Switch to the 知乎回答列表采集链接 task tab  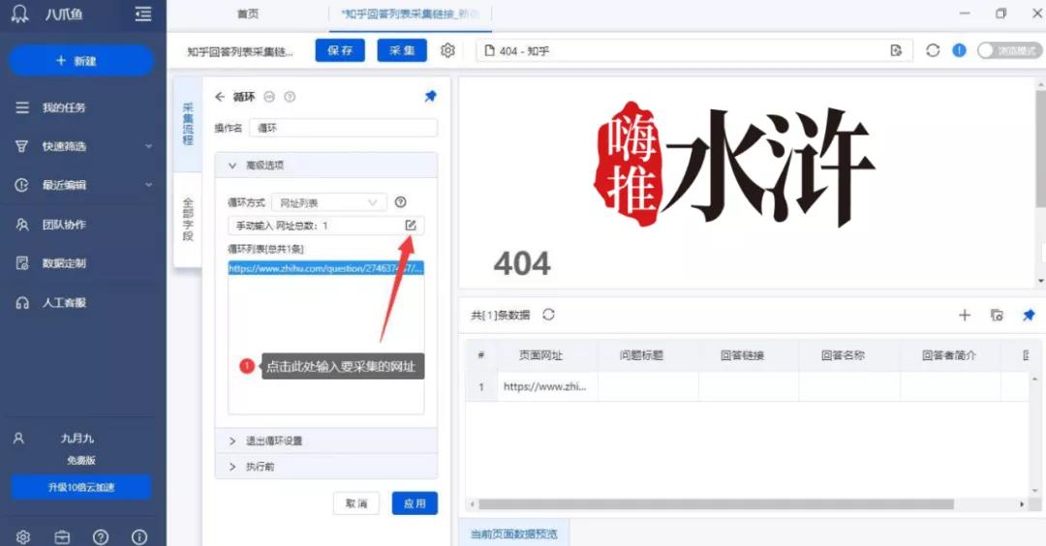[410, 14]
